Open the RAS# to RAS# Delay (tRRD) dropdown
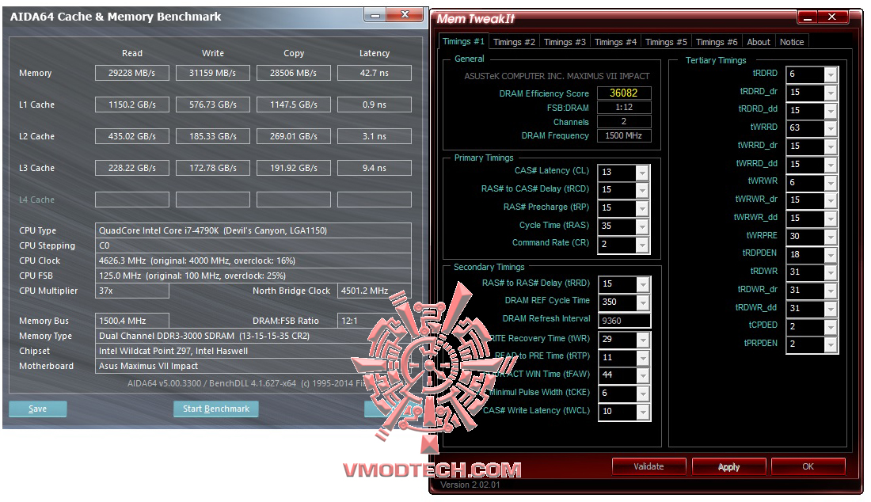The height and width of the screenshot is (502, 871). [643, 284]
